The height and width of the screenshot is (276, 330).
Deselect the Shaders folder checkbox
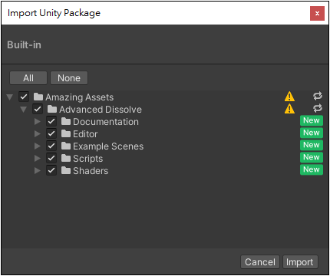[51, 170]
